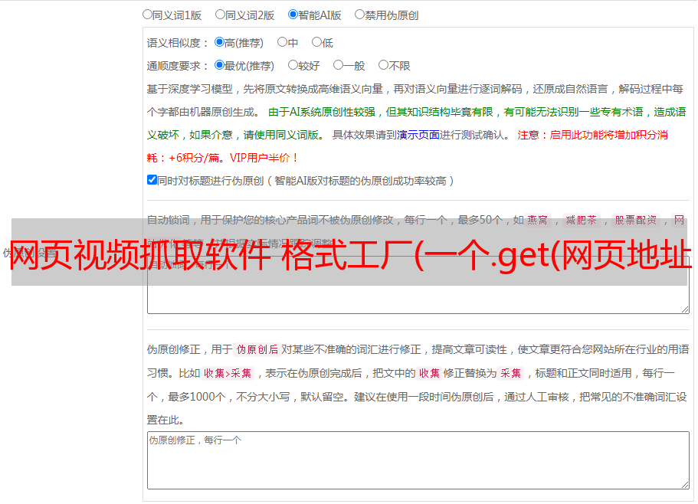
Task: Focus the 伪原创修正 textarea
Action: coord(418,460)
